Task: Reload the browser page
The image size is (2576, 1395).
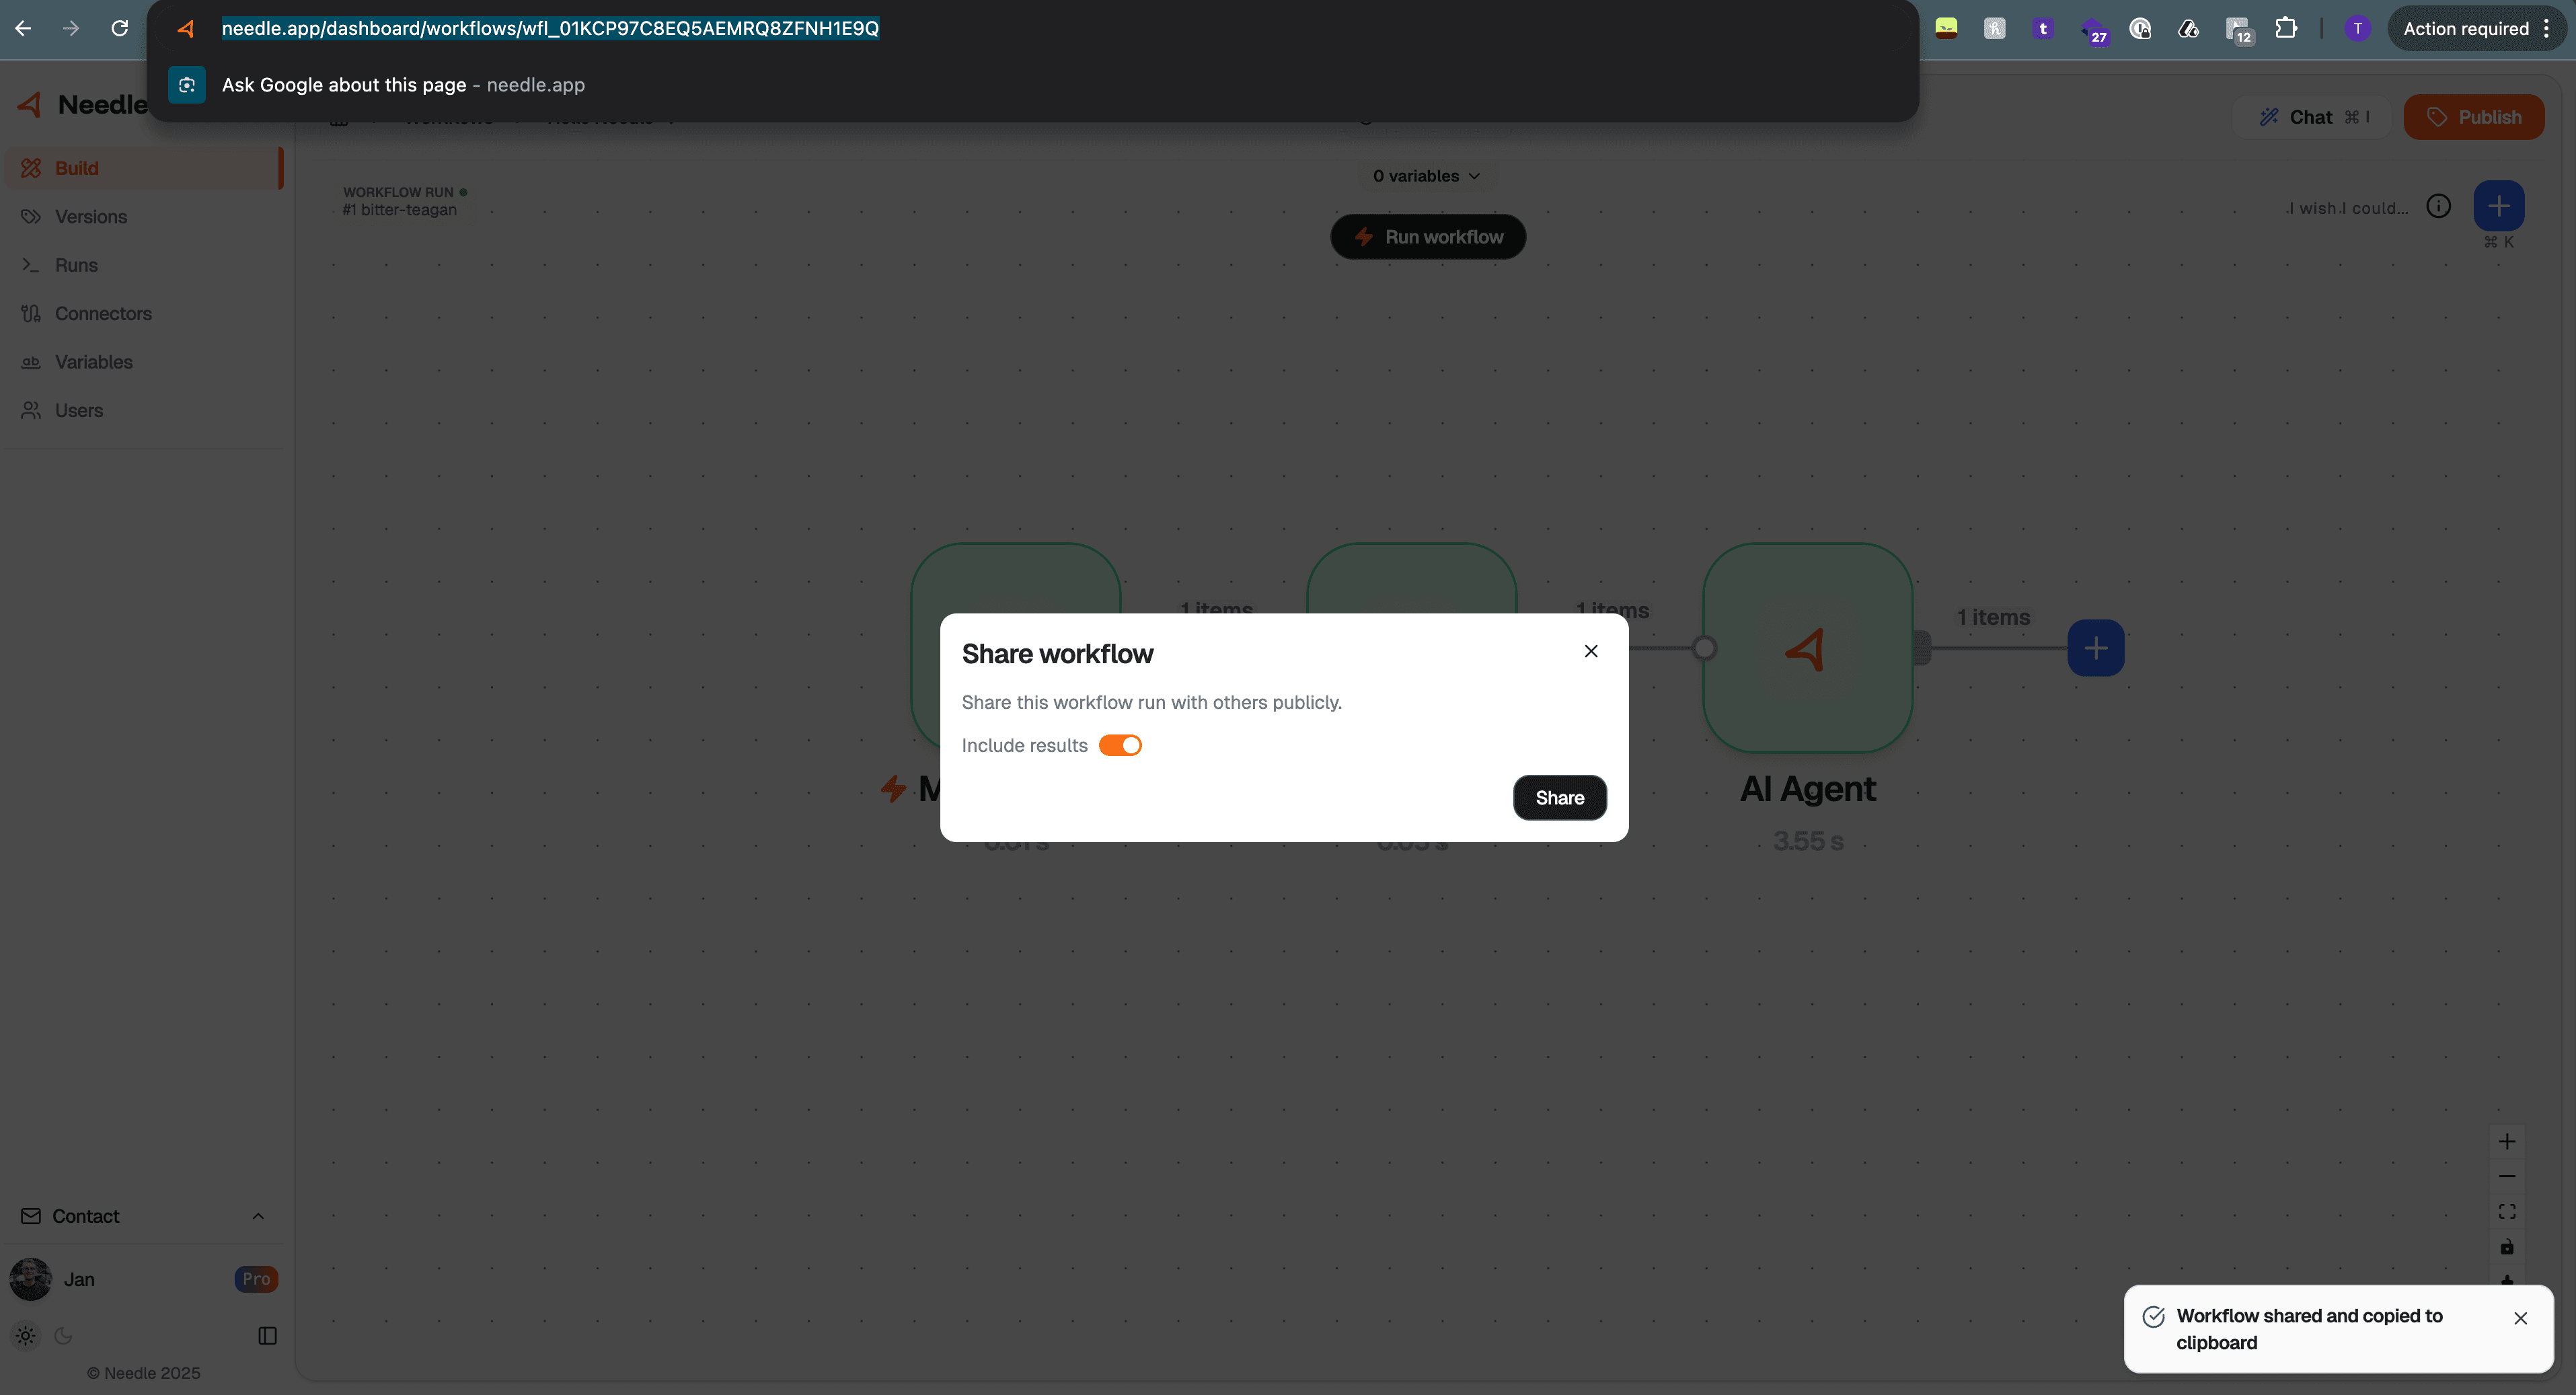Action: pos(119,28)
